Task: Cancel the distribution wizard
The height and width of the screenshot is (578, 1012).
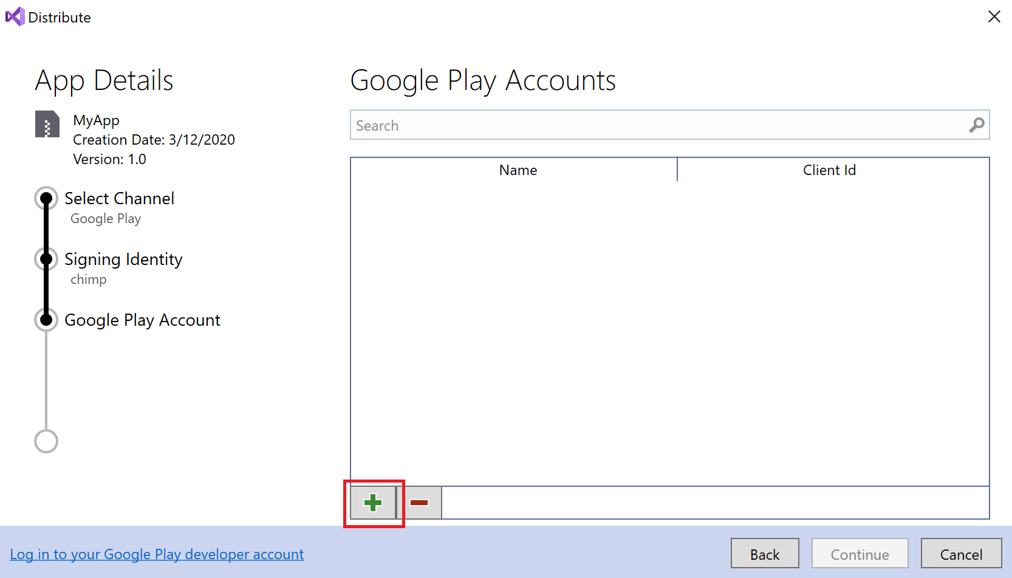Action: click(961, 554)
